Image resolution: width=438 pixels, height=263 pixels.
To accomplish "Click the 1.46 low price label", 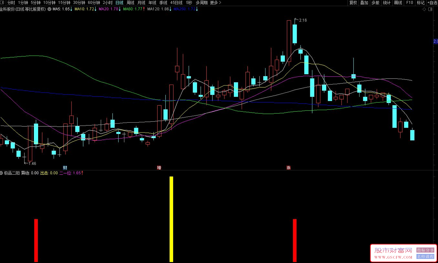I will pyautogui.click(x=32, y=164).
